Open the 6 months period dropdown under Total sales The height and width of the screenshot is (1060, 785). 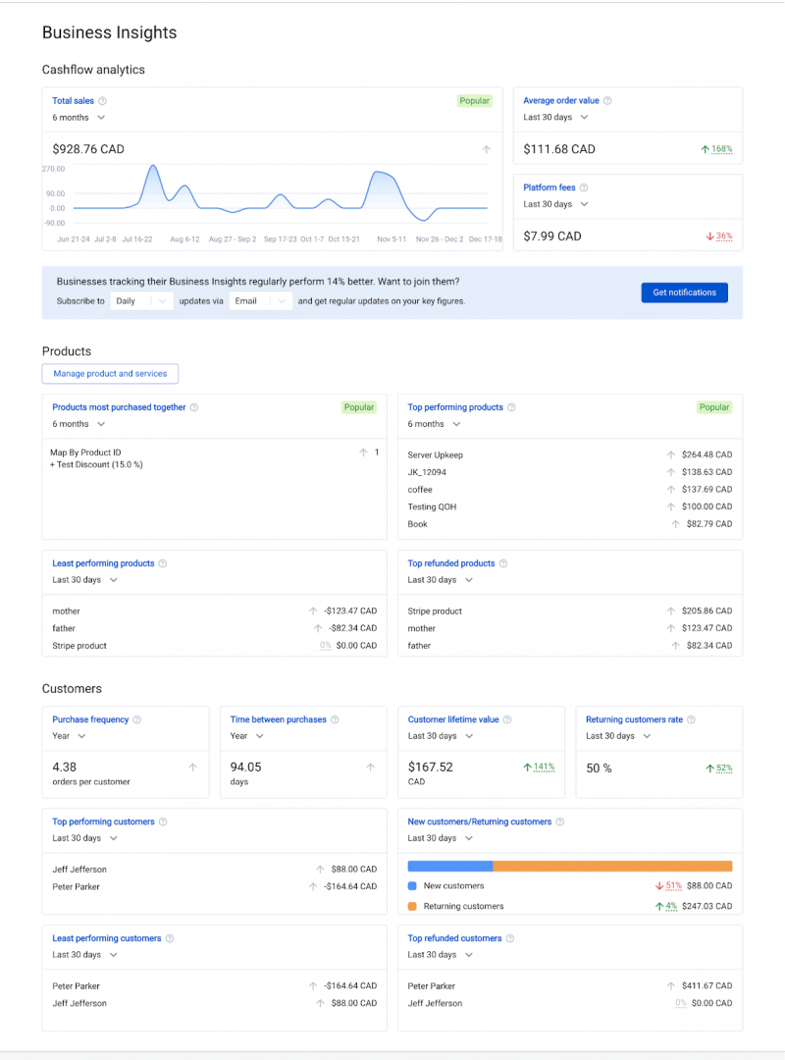(77, 117)
